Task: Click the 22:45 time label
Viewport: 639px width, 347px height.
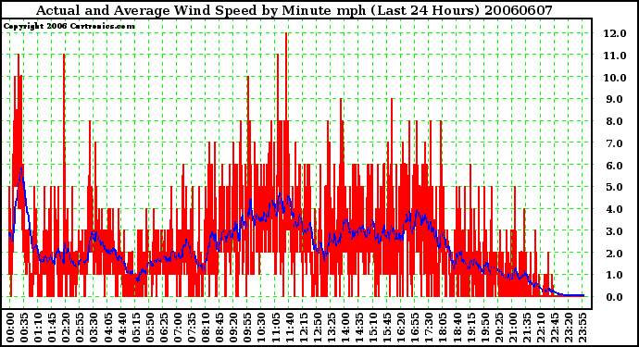Action: point(555,328)
